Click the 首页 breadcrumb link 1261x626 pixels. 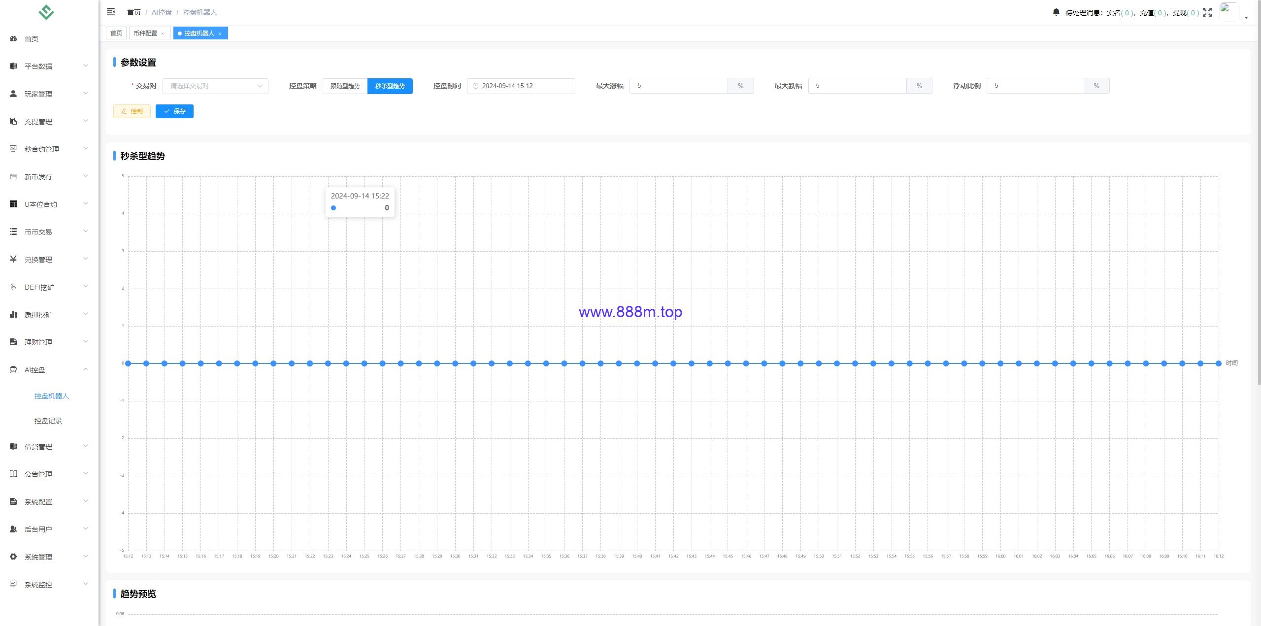pyautogui.click(x=134, y=12)
